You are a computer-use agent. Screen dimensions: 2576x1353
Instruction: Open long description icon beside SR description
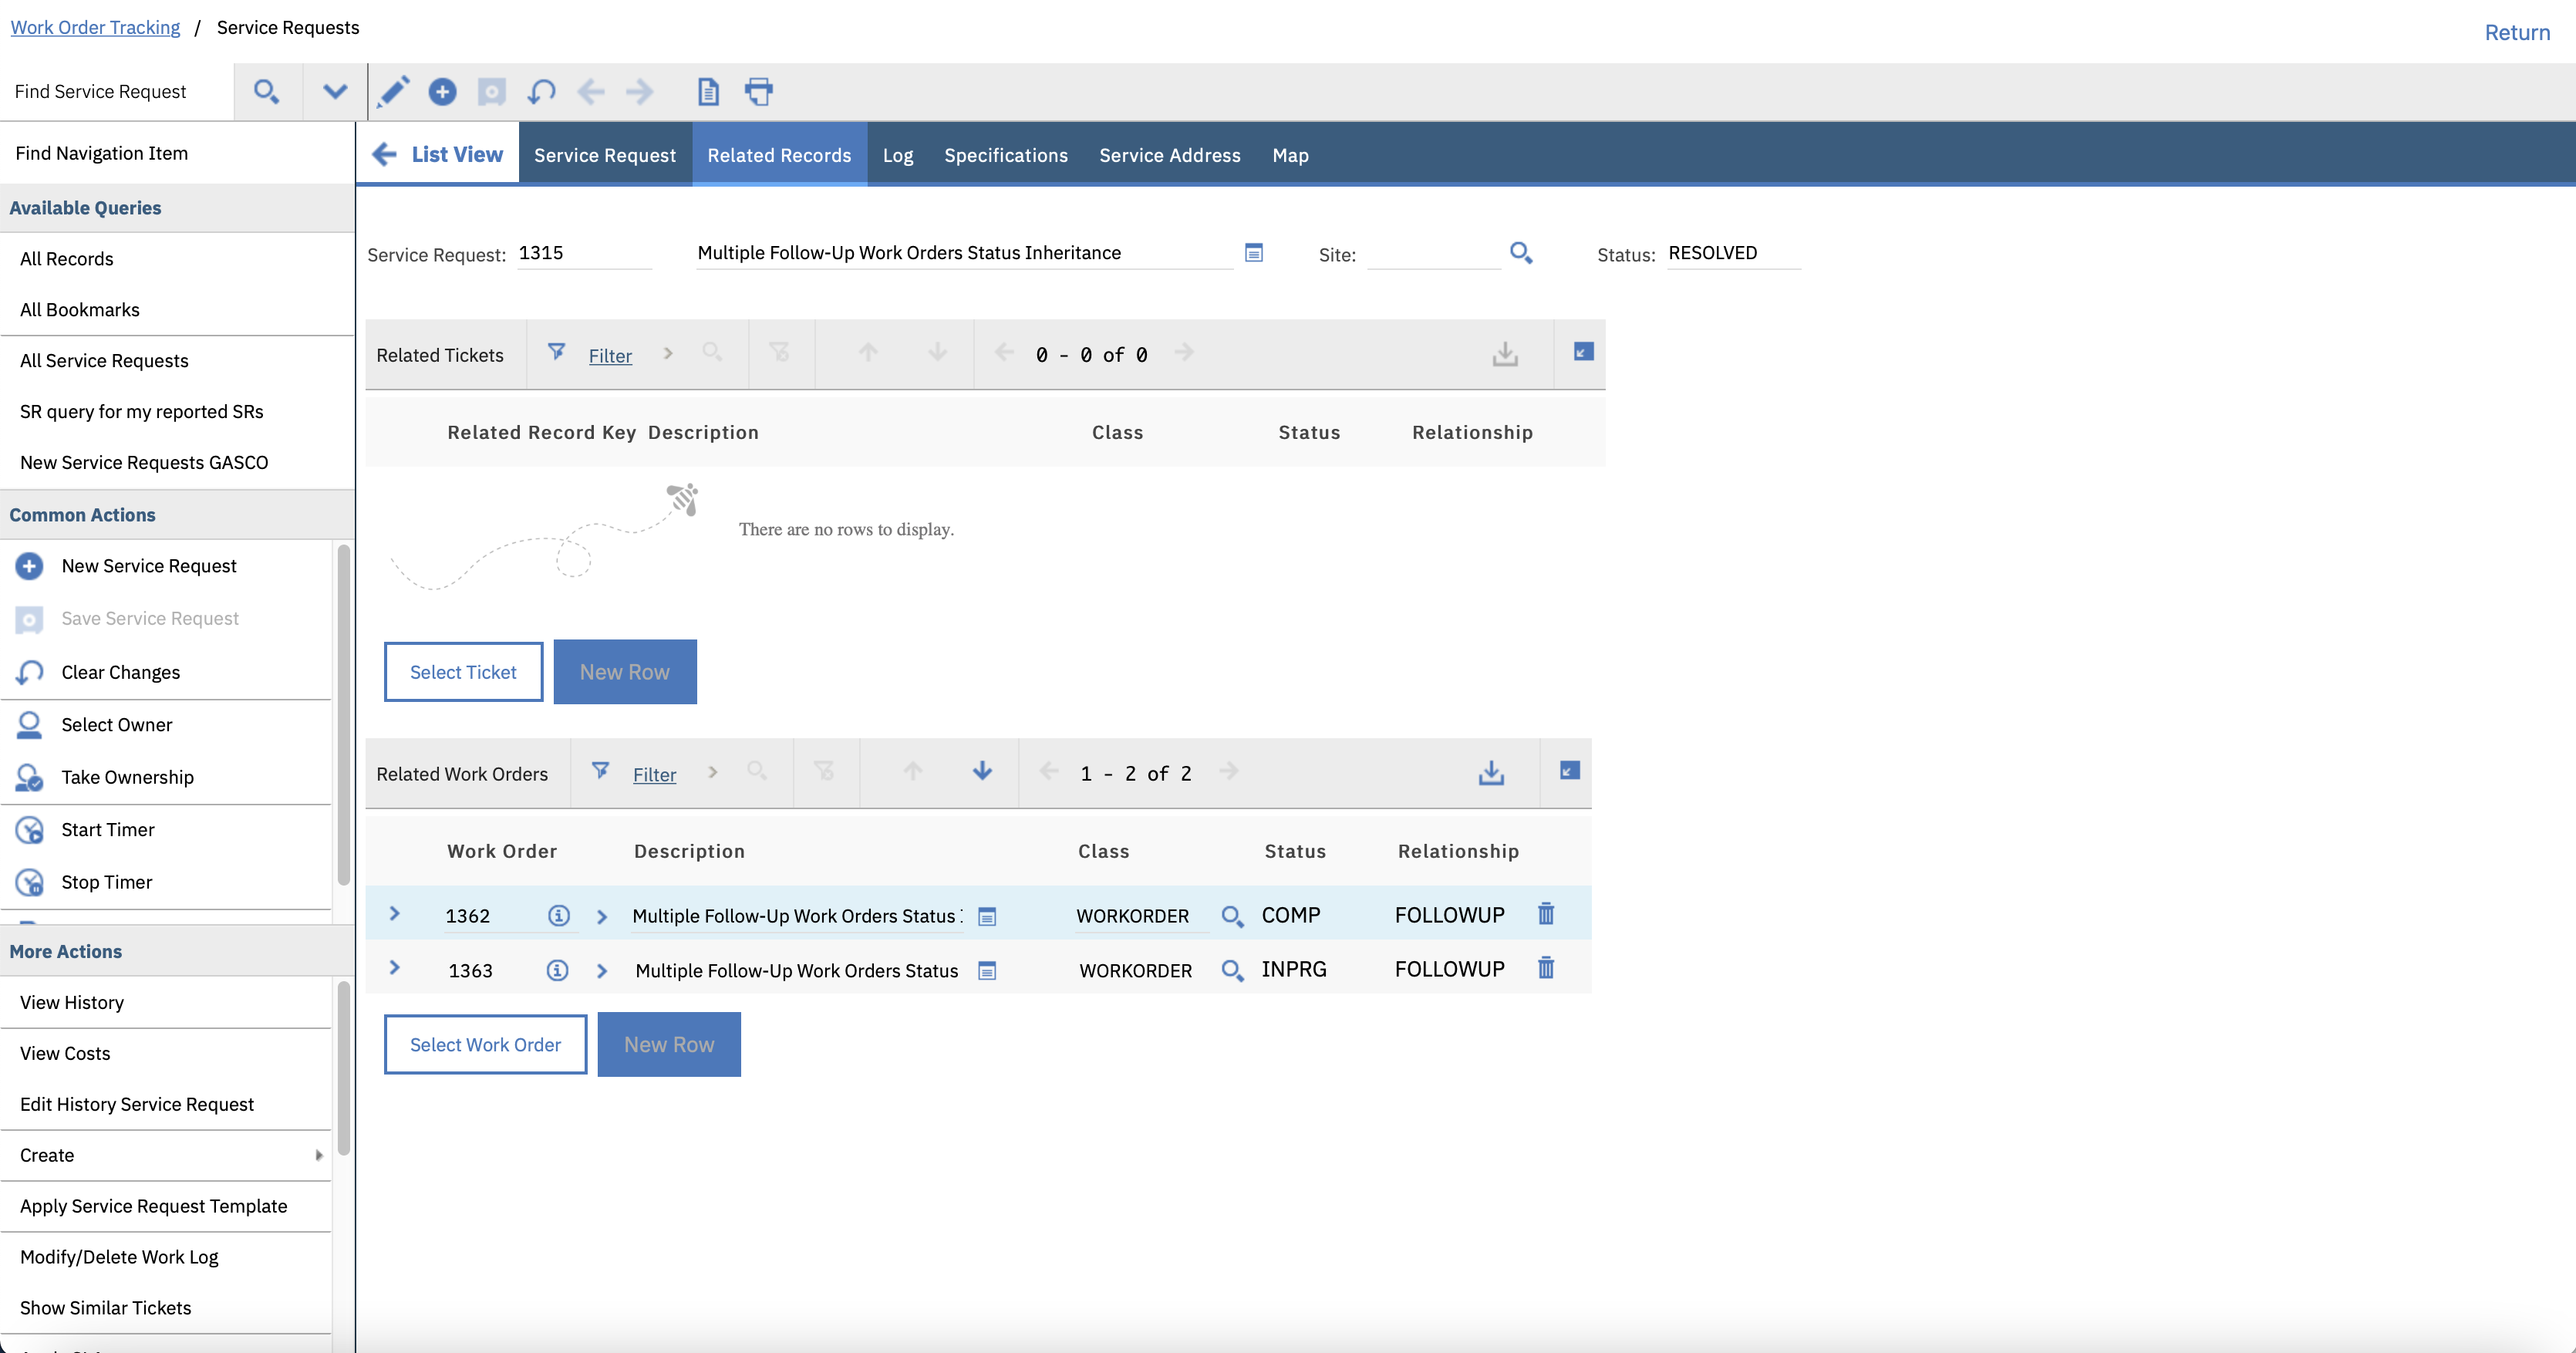pos(1253,252)
